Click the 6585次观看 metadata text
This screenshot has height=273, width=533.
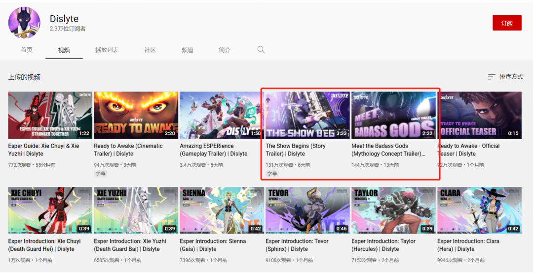107,260
